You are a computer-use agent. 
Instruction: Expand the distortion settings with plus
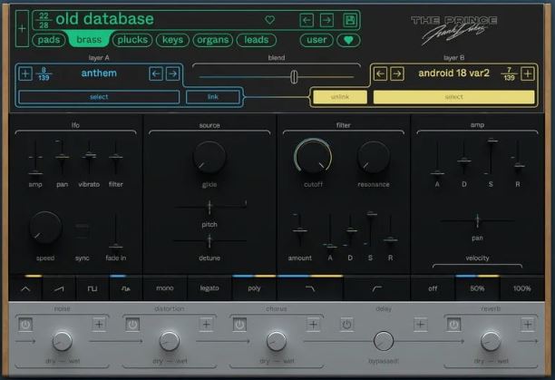click(206, 324)
